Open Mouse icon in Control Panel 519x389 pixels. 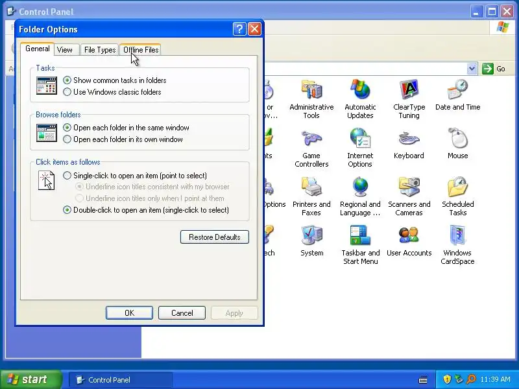(x=458, y=138)
